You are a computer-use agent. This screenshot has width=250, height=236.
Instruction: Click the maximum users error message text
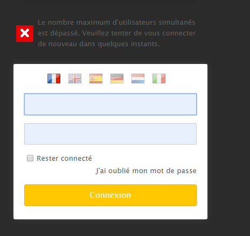pyautogui.click(x=116, y=33)
